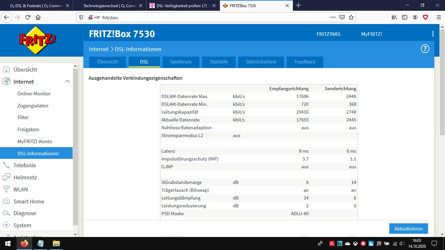Switch to the Spektrum tab

181,62
